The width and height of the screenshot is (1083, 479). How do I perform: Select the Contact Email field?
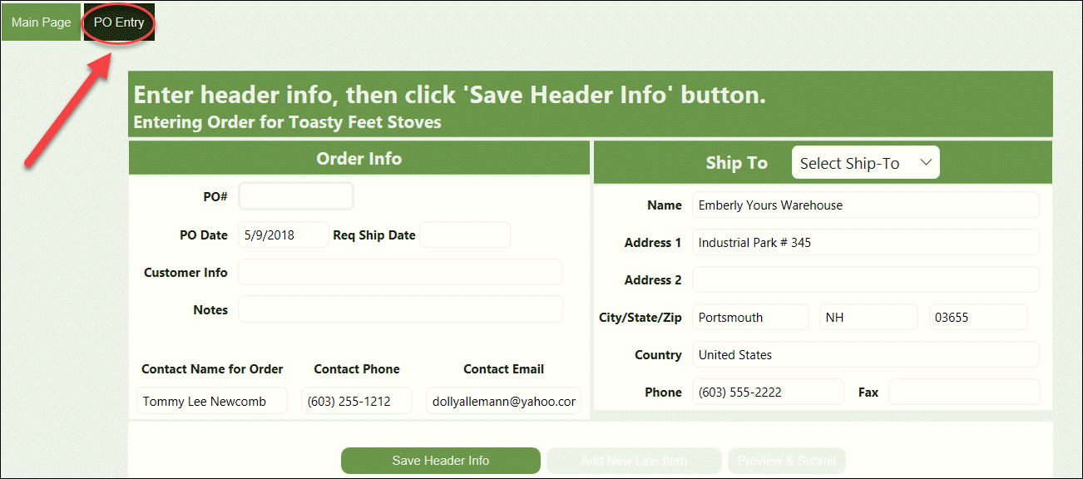(503, 401)
